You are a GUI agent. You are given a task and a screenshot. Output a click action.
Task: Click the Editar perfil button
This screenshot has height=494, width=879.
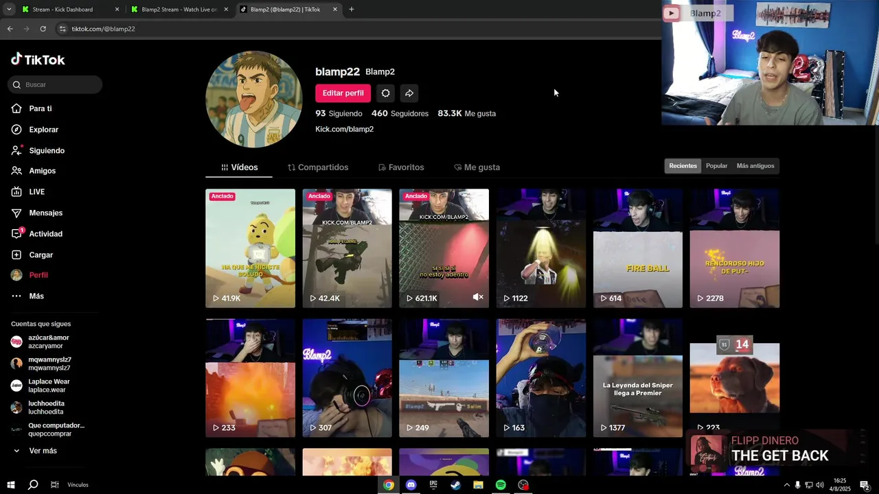tap(343, 93)
